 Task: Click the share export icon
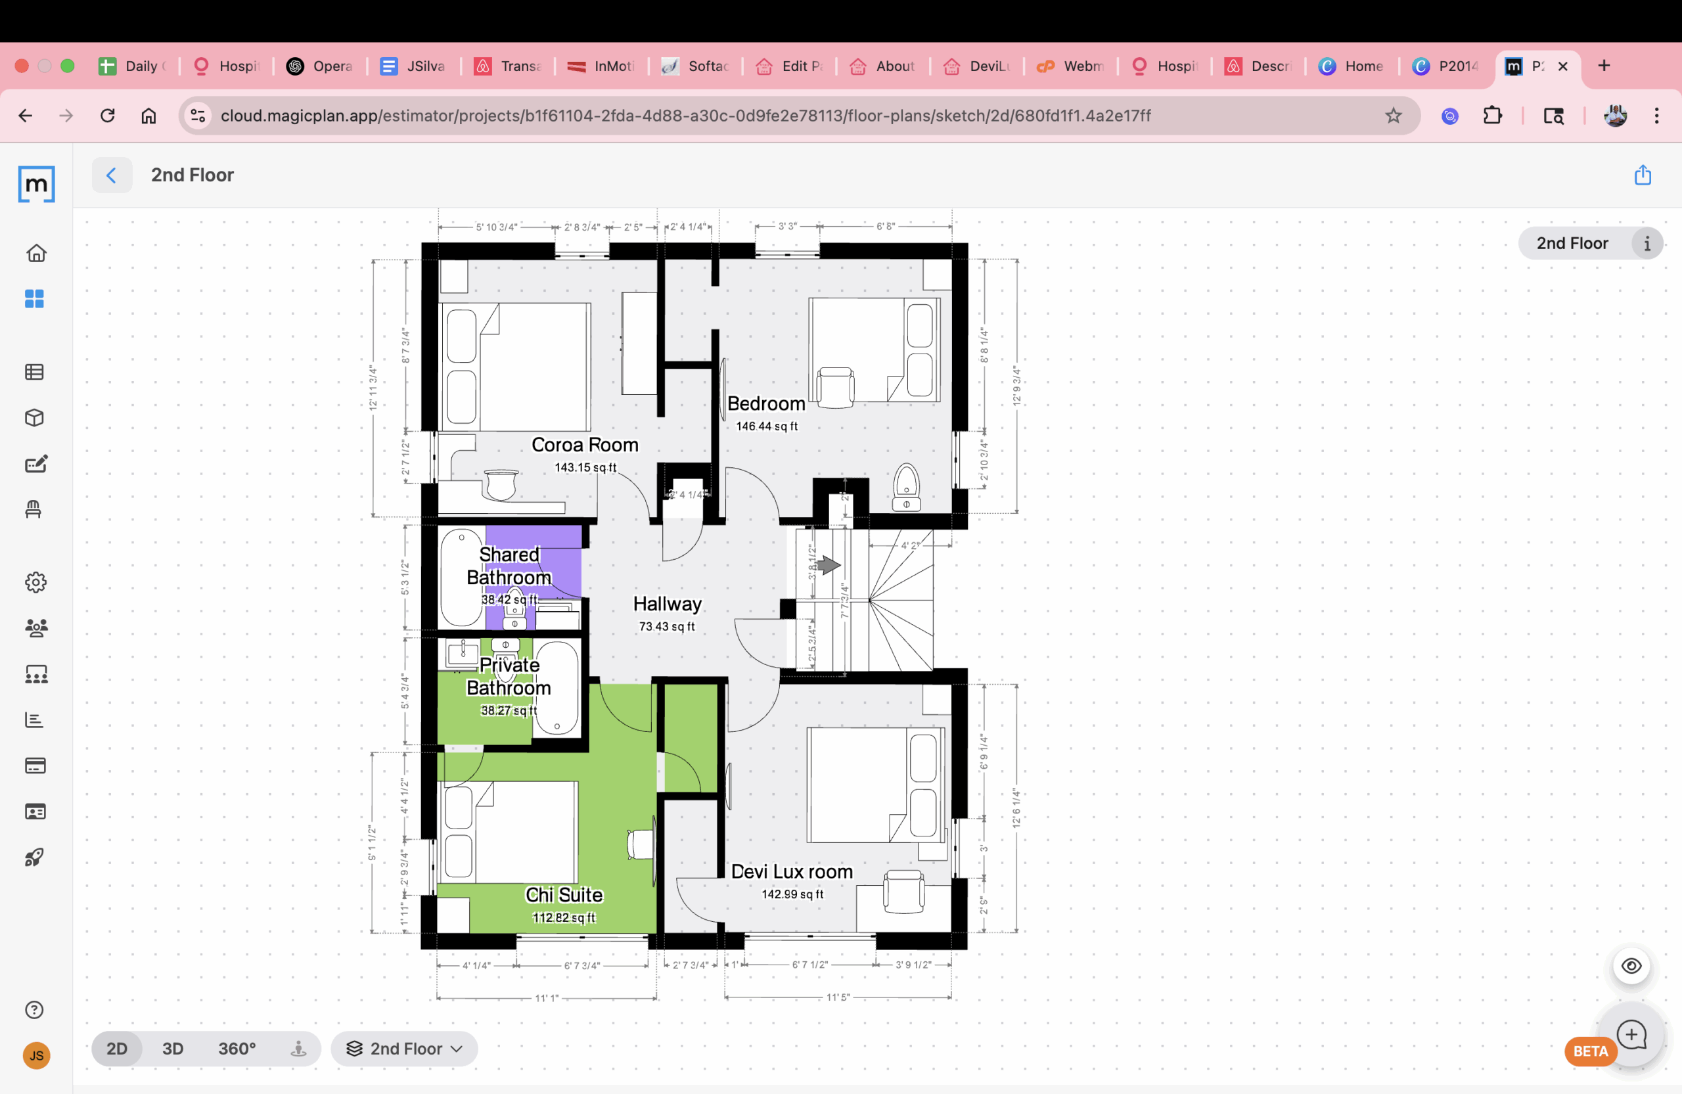1643,175
